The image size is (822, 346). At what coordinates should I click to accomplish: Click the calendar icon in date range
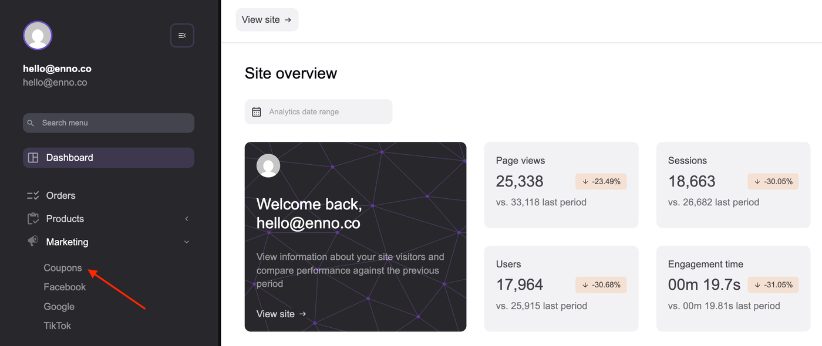coord(257,112)
